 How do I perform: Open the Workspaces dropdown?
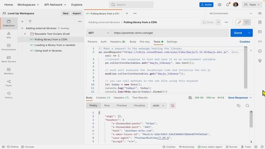(x=28, y=5)
